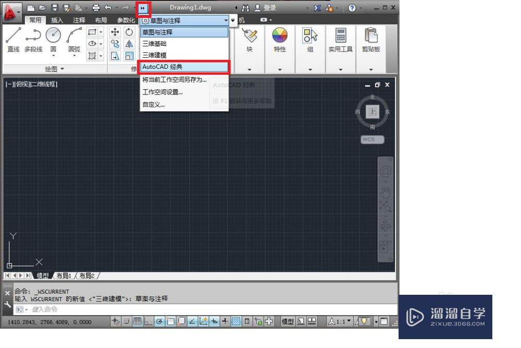Open the Help question mark icon
This screenshot has height=348, width=521.
[352, 8]
